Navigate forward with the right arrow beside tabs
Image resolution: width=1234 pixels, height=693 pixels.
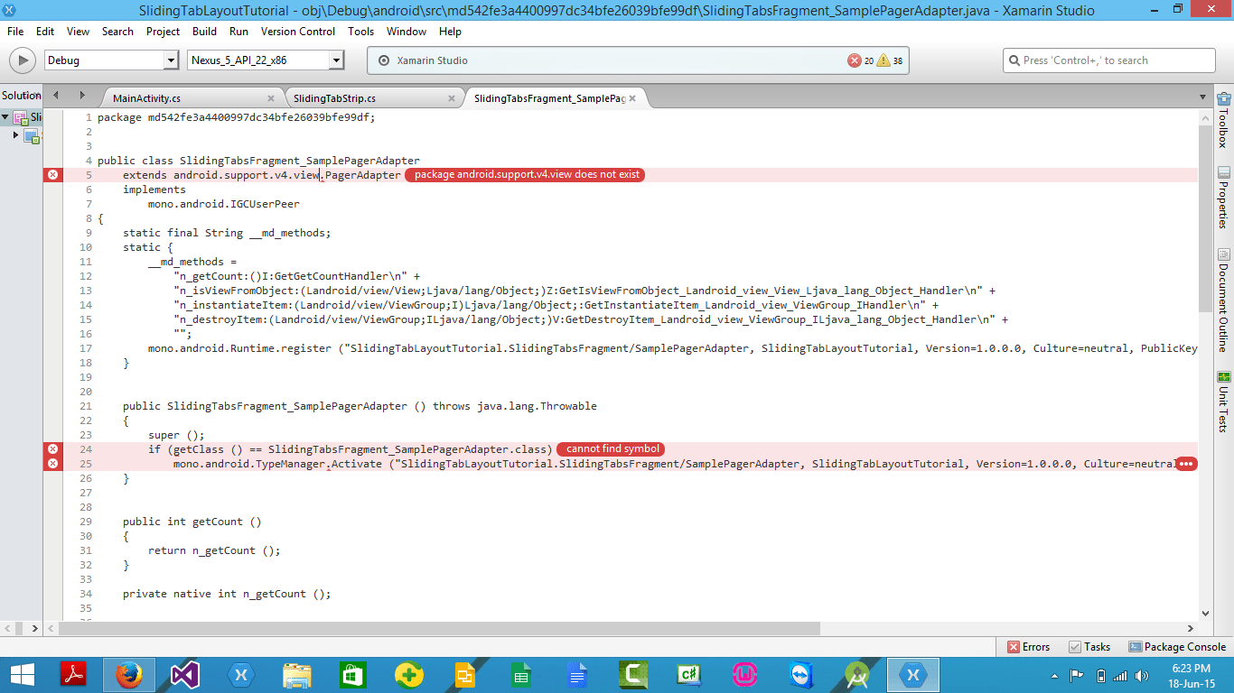(x=81, y=96)
